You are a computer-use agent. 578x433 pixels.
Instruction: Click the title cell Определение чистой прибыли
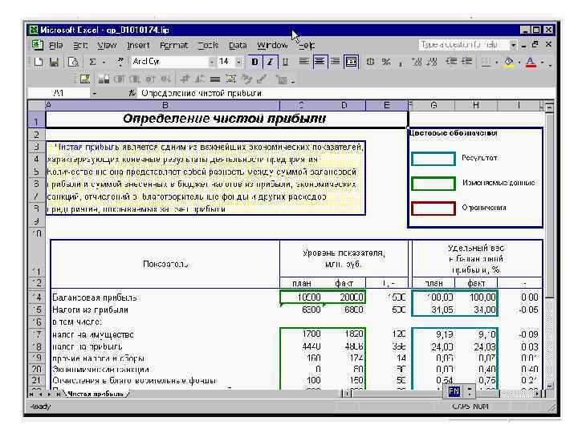[x=226, y=119]
